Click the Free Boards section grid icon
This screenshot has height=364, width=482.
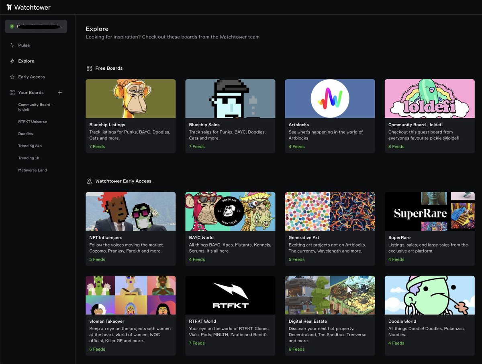(x=89, y=68)
